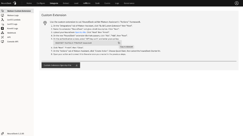Follow the OpenApi hyperlink in step 3

click(79, 32)
